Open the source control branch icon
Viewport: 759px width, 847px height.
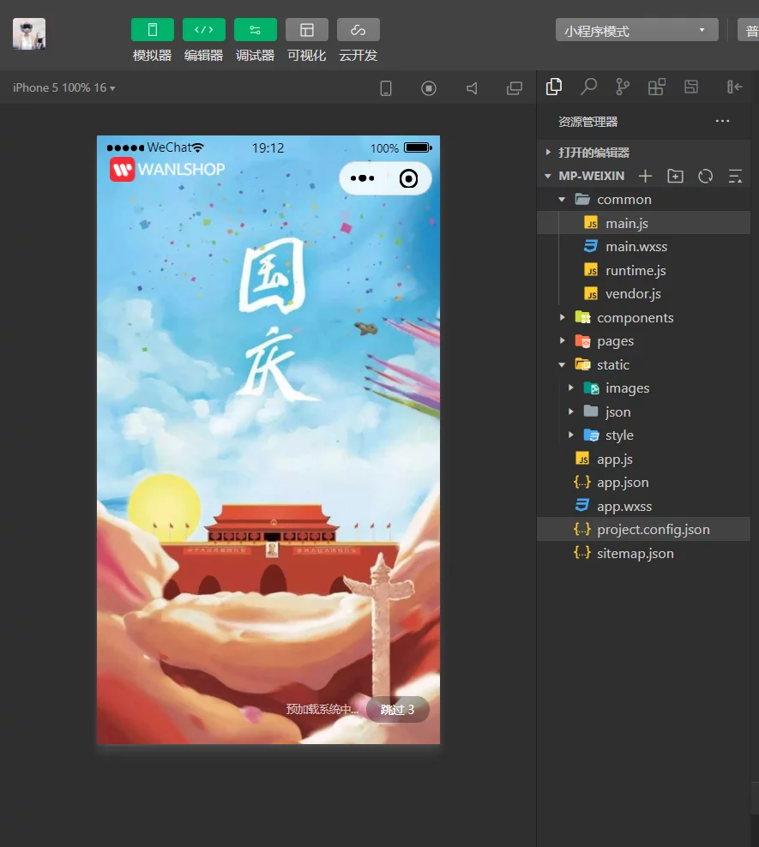click(623, 87)
